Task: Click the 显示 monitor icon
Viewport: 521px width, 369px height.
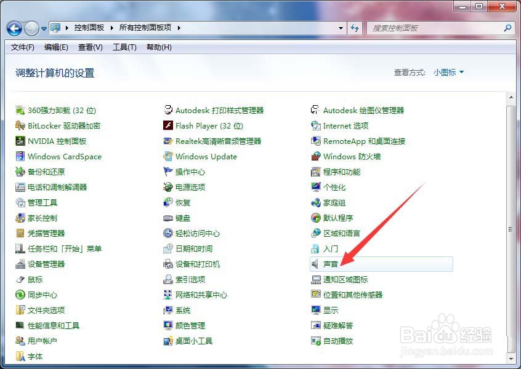Action: coord(315,310)
